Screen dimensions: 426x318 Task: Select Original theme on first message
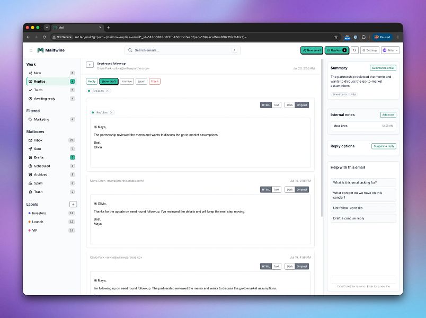[x=302, y=105]
